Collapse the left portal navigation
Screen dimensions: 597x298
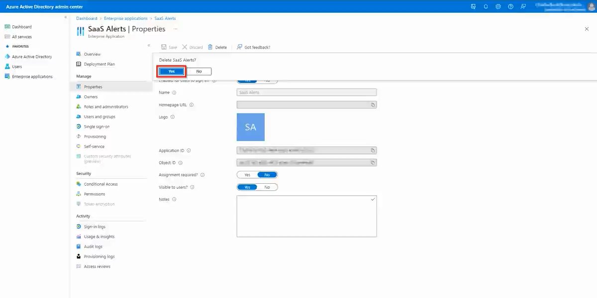[66, 17]
